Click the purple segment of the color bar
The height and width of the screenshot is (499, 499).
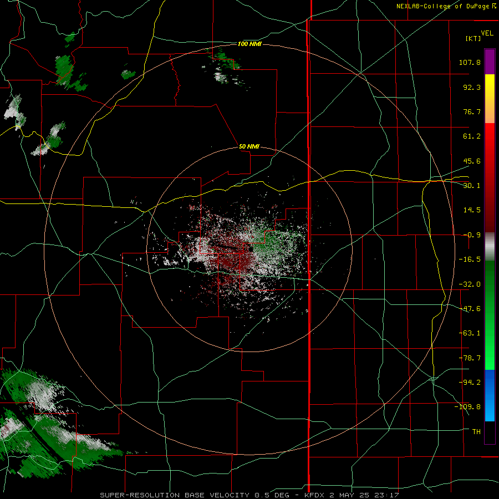(x=490, y=62)
